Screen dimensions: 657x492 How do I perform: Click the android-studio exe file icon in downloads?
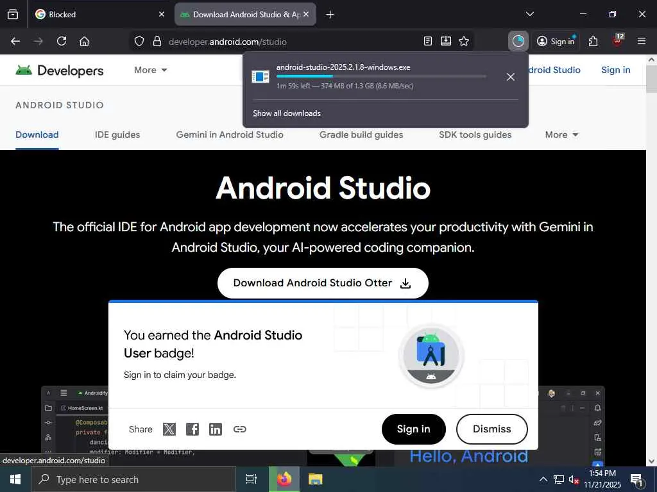point(260,77)
